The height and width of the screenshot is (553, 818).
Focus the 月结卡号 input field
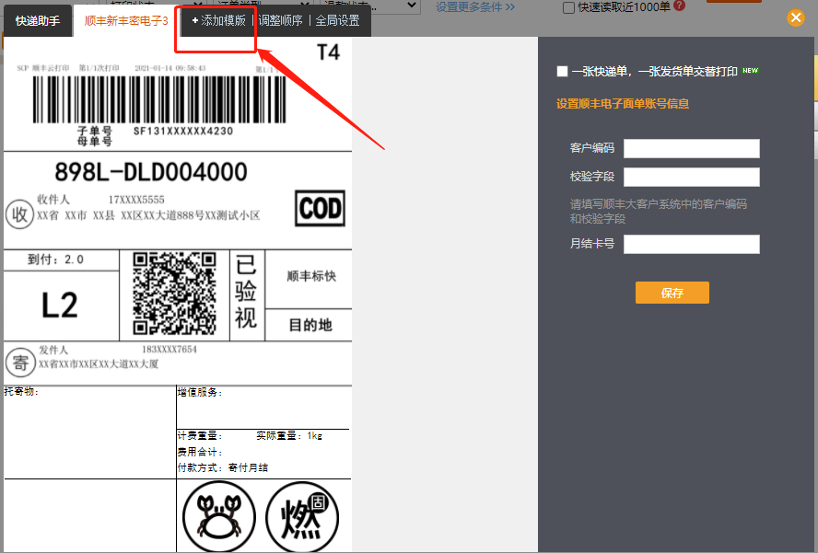pyautogui.click(x=691, y=244)
